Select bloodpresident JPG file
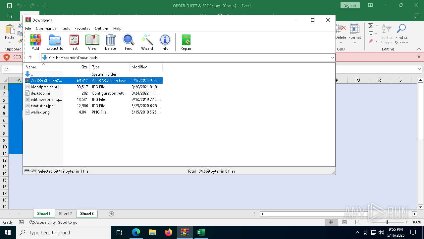This screenshot has height=239, width=424. coord(93,87)
